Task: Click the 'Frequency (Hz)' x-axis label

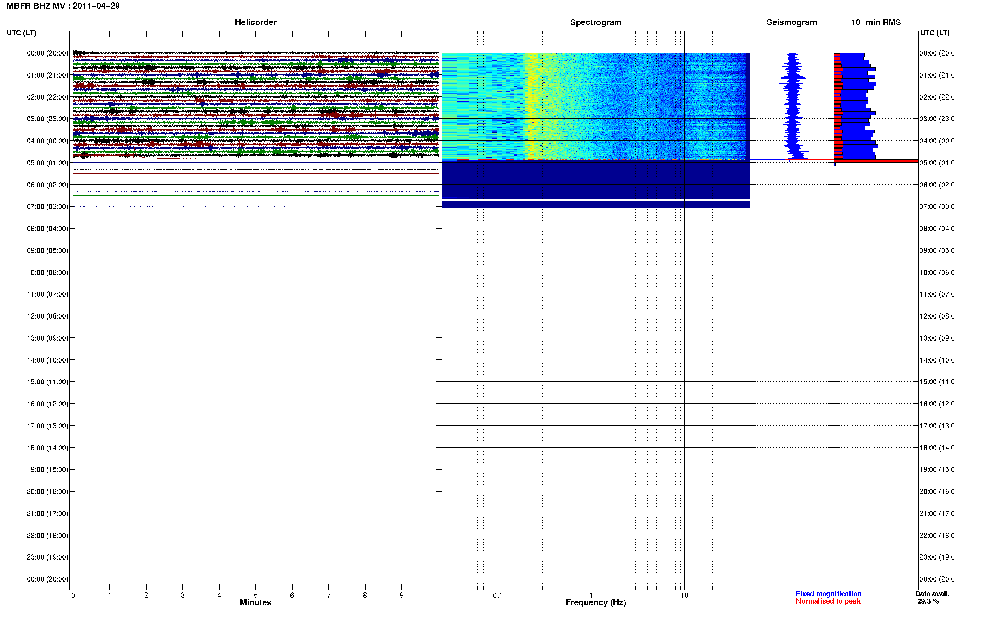Action: tap(596, 602)
